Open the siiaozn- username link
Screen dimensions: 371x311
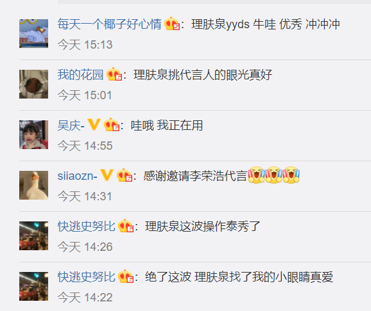click(78, 176)
